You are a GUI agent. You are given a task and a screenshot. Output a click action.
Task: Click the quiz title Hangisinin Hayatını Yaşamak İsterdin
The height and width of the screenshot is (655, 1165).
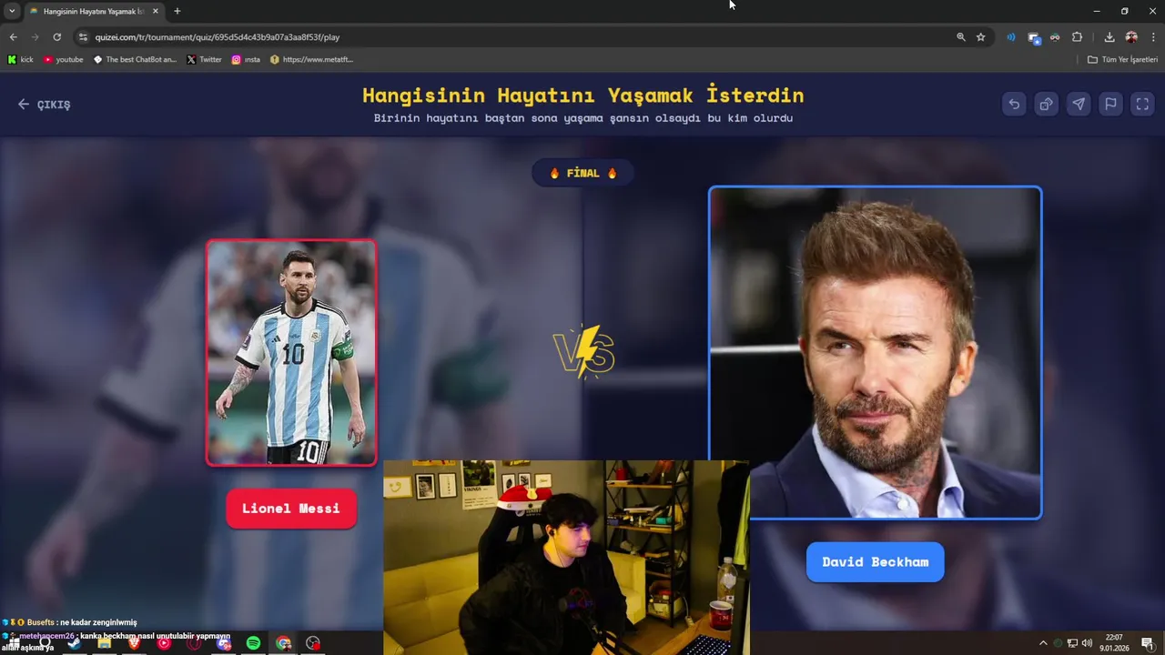582,96
